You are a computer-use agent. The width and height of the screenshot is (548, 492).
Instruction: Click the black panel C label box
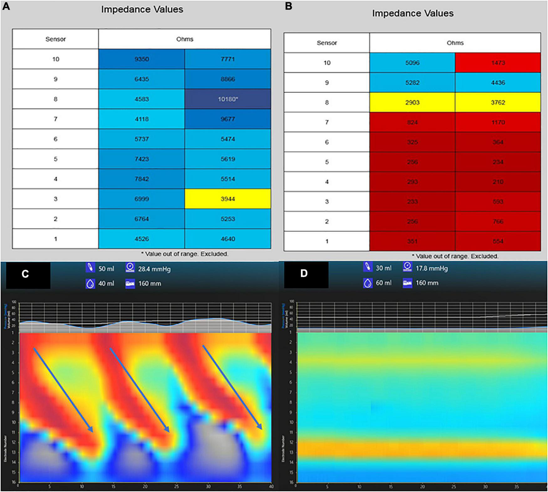tap(28, 275)
